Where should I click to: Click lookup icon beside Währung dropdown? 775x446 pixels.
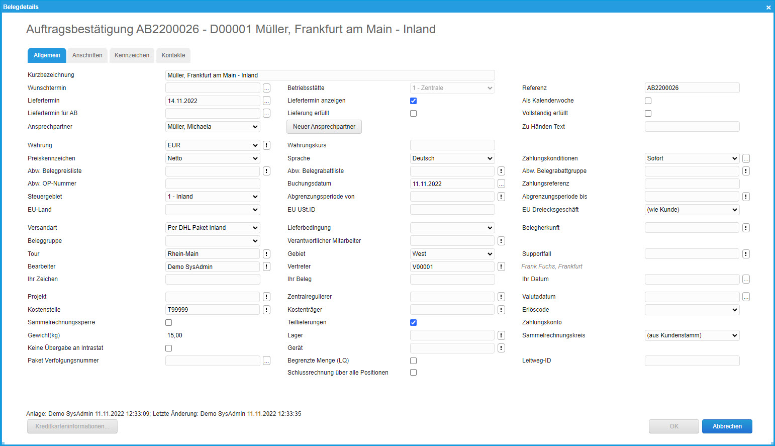click(x=266, y=145)
